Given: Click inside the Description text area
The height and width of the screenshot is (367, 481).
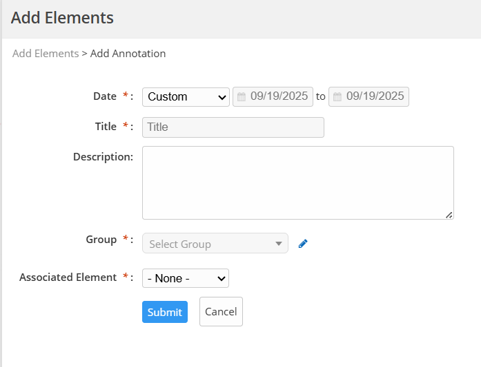Looking at the screenshot, I should point(297,182).
